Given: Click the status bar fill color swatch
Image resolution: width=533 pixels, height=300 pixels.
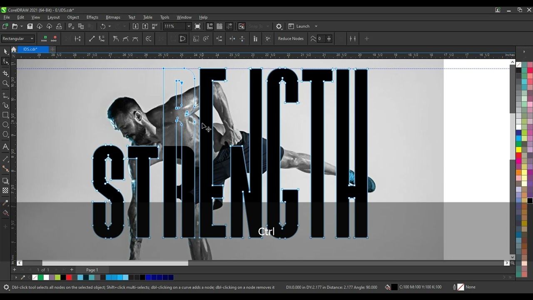Looking at the screenshot, I should (x=394, y=287).
